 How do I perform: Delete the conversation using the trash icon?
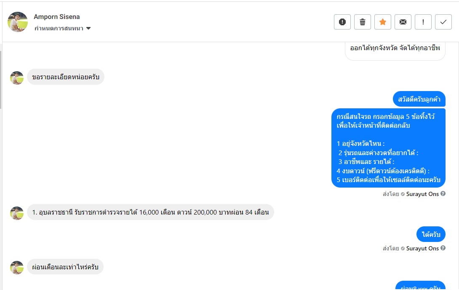[x=362, y=22]
